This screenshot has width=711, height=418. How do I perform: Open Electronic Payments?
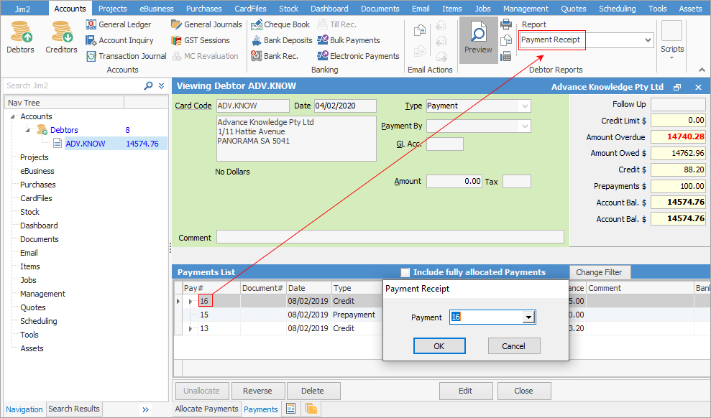[x=357, y=56]
